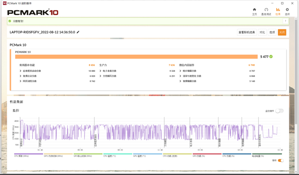The width and height of the screenshot is (299, 175).
Task: Click the 监控 heading above the chart
Action: [x=16, y=111]
